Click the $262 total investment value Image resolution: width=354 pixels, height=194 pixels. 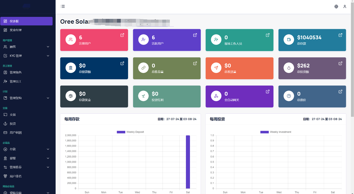click(x=303, y=66)
